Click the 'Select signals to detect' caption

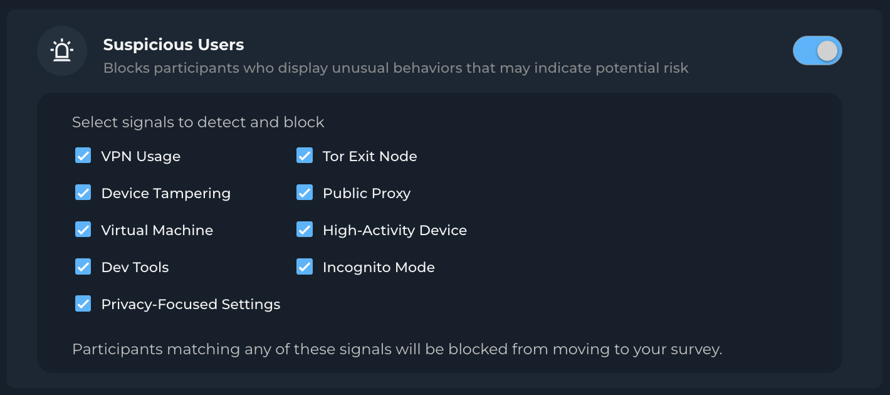pos(198,122)
